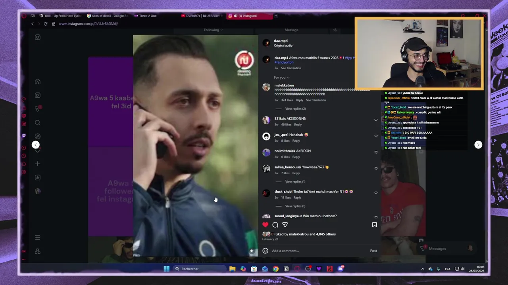
Task: Create new post with plus icon
Action: (x=38, y=163)
